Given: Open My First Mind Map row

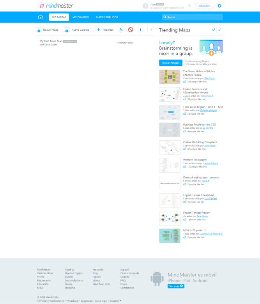Looking at the screenshot, I should click(95, 43).
